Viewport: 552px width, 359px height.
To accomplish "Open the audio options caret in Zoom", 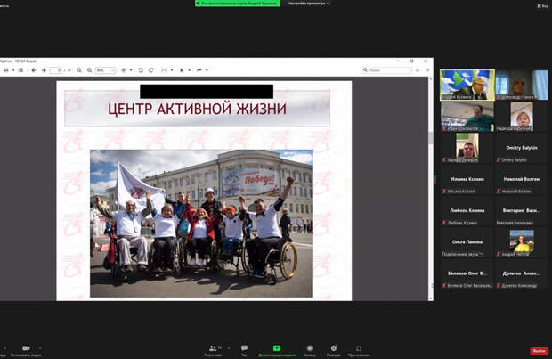I will click(4, 348).
